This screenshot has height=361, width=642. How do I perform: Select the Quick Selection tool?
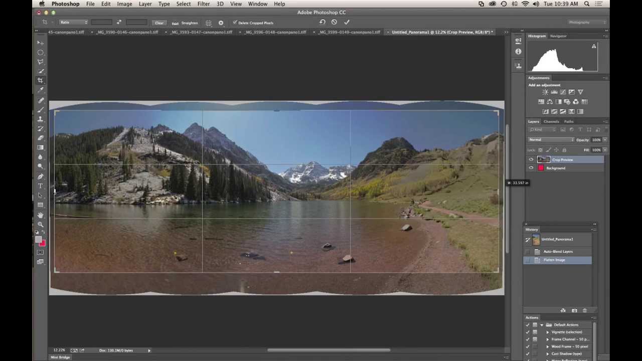(x=41, y=71)
